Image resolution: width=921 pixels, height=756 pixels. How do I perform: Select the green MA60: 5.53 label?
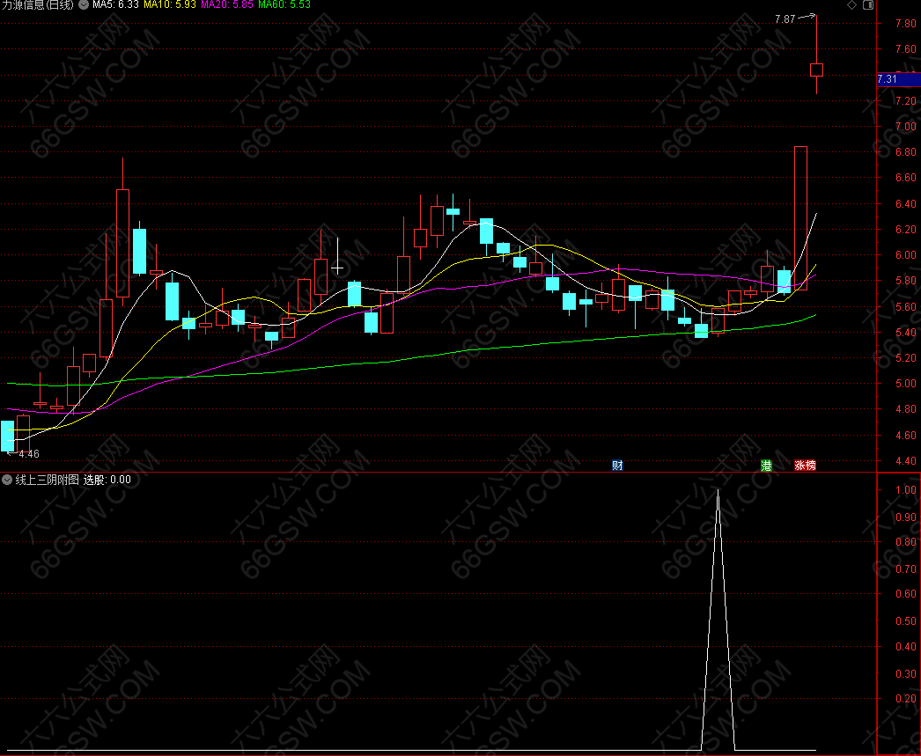[x=284, y=4]
